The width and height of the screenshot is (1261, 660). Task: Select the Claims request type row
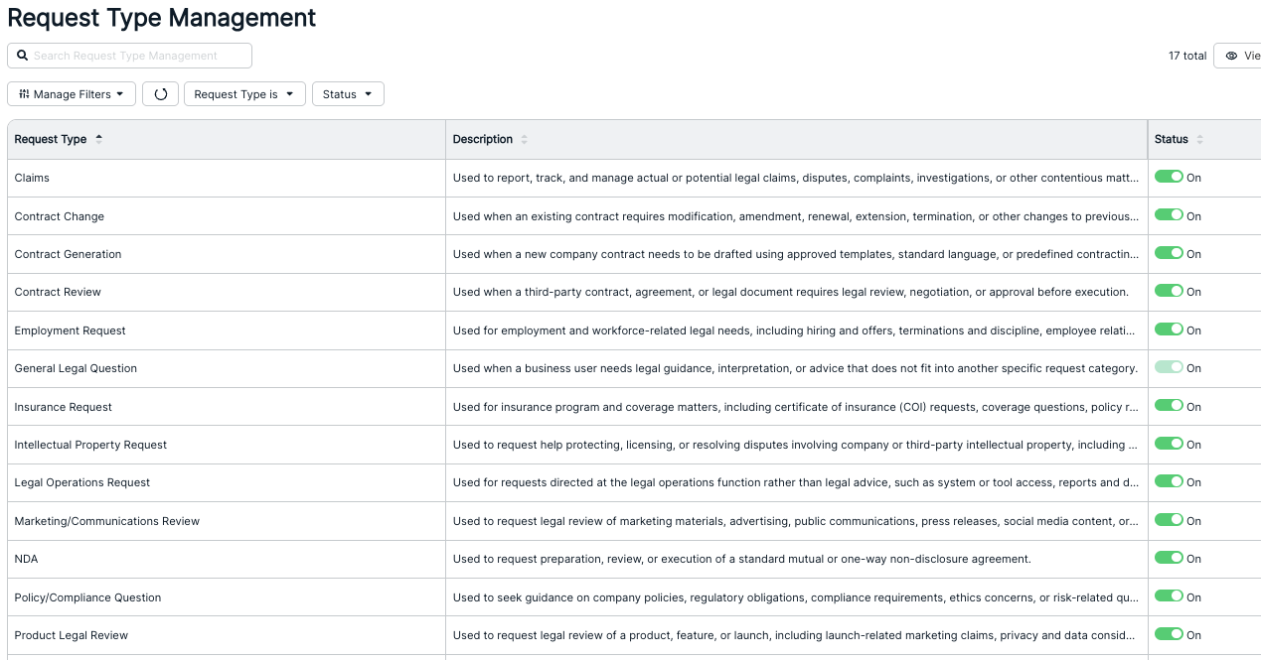tap(32, 178)
